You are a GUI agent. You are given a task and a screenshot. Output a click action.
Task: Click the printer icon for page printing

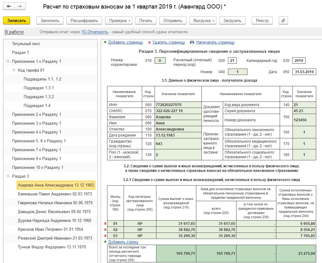[x=192, y=42]
